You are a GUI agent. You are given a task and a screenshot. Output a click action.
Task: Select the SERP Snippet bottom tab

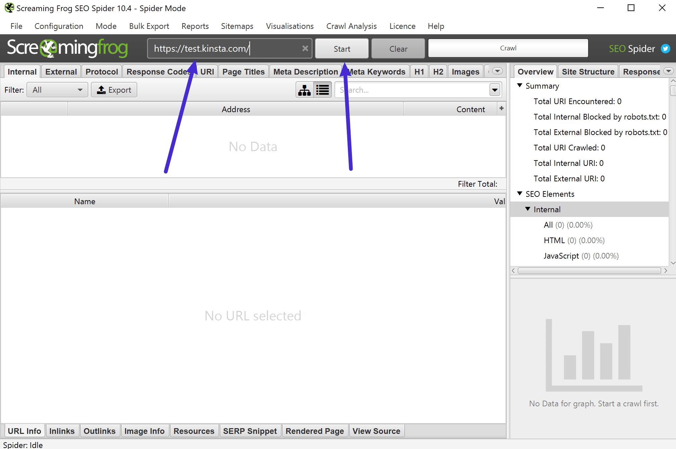tap(250, 431)
